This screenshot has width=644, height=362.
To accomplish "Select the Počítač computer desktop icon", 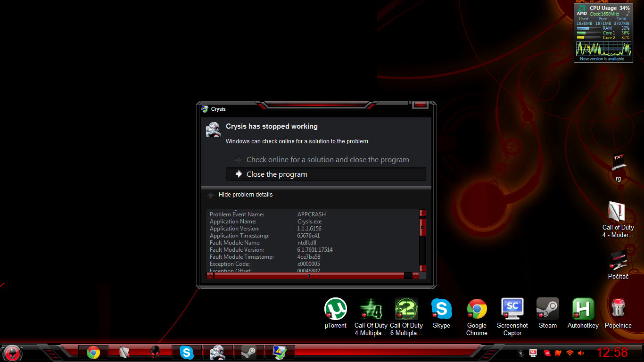I will (x=619, y=264).
